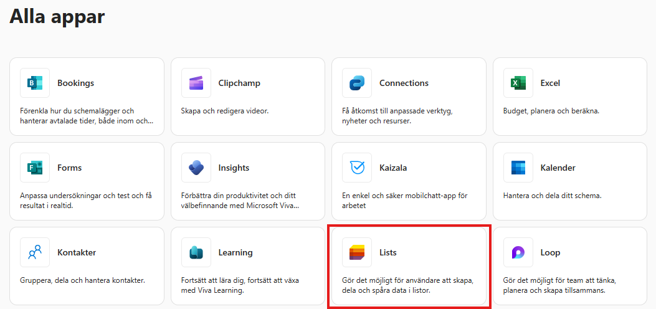The height and width of the screenshot is (309, 656).
Task: Open the Connections title link
Action: (x=404, y=83)
